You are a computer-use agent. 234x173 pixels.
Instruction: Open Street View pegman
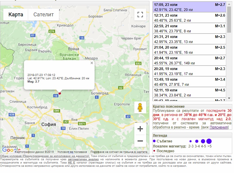click(x=140, y=107)
